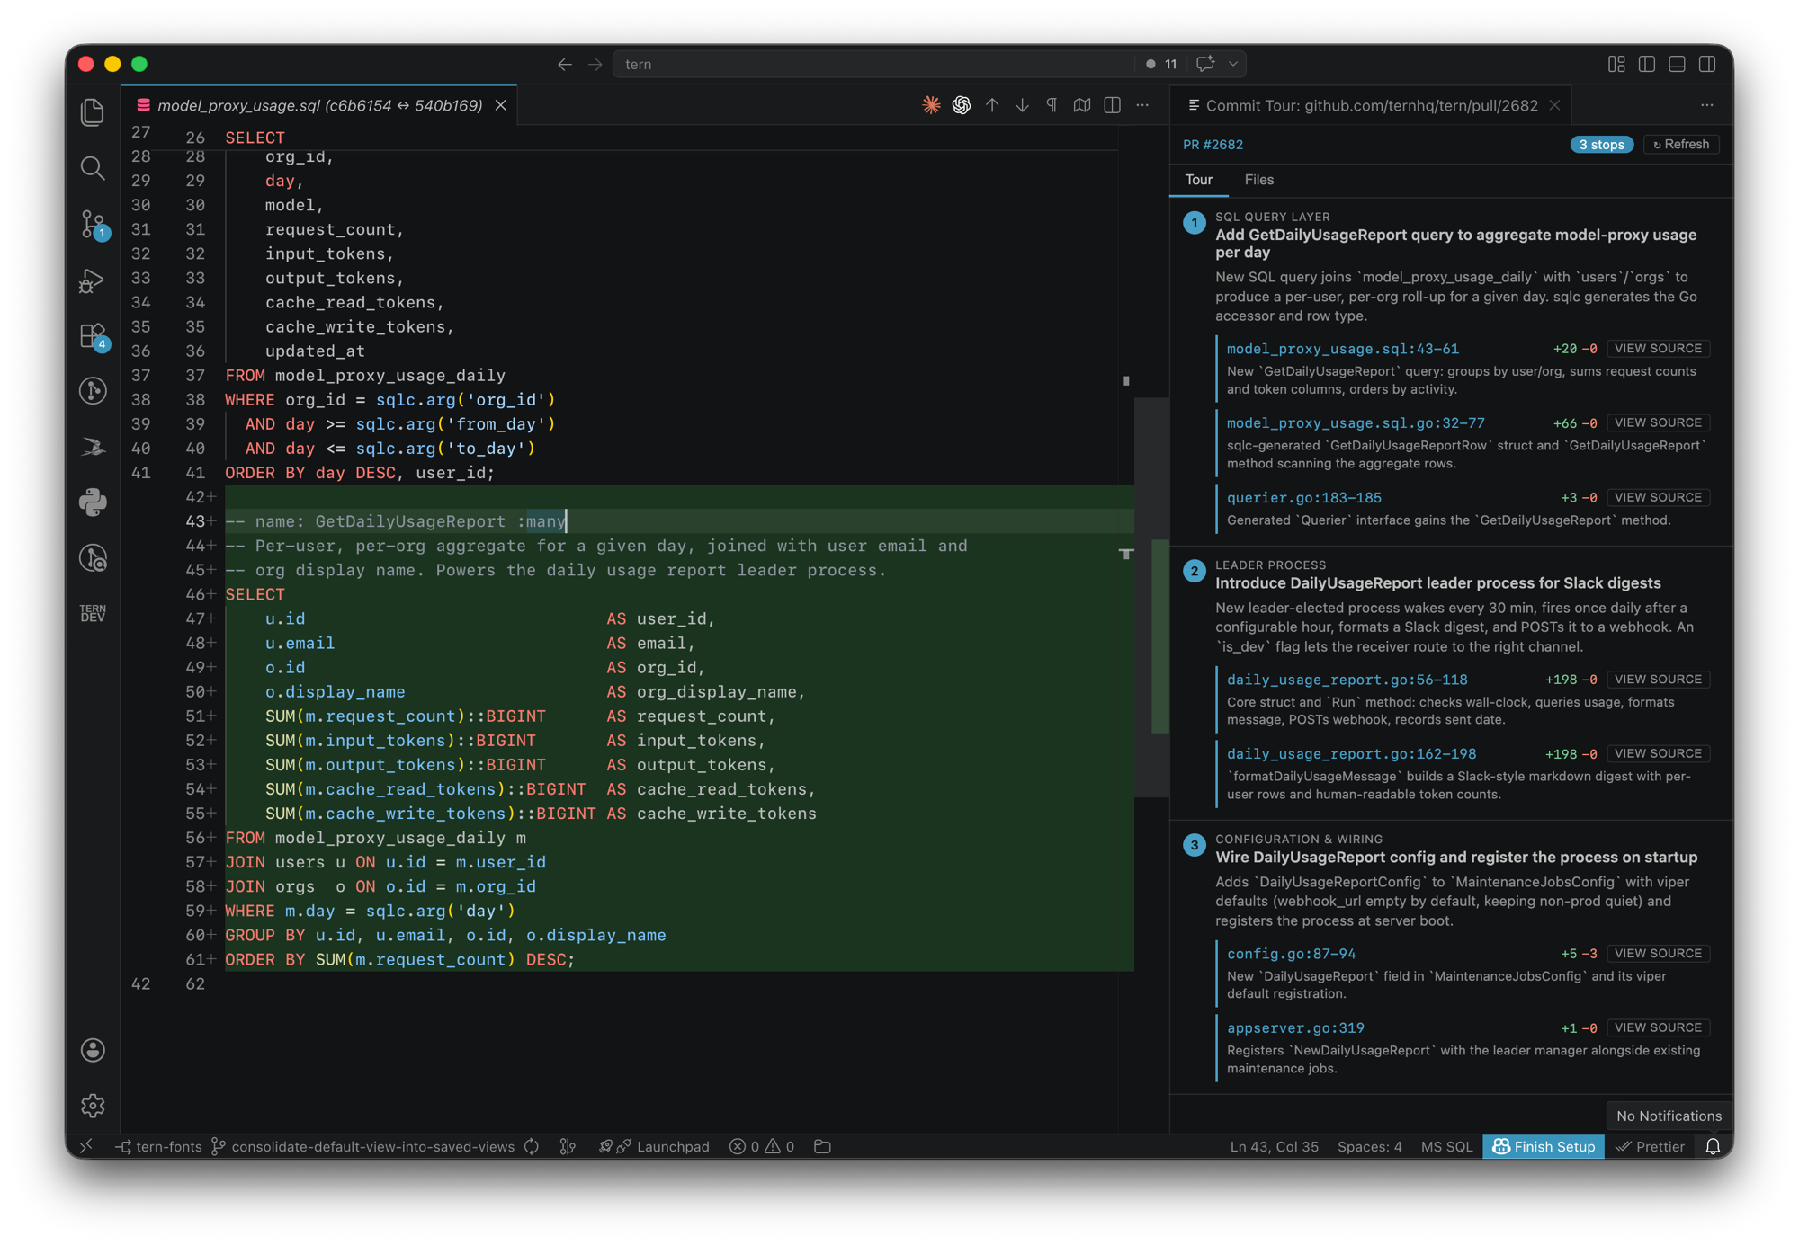
Task: Open the daily_usage_report.go:162-198 link
Action: (1351, 754)
